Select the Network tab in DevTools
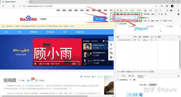Viewport: 181px width, 97px height. 145,10
